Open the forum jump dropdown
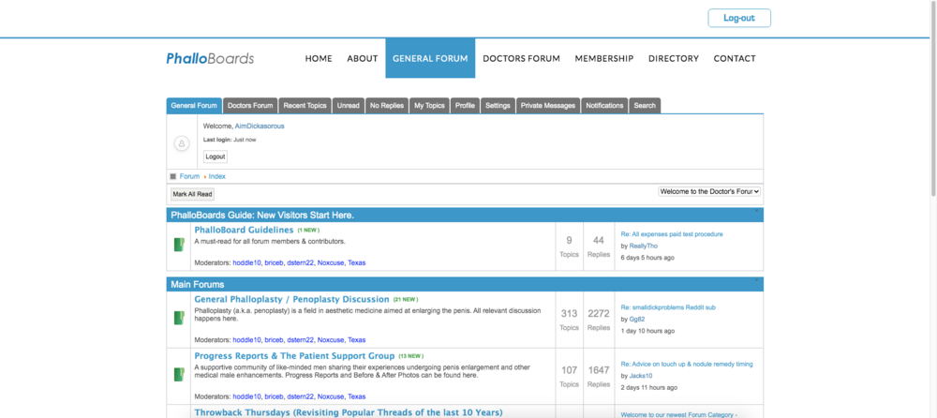The height and width of the screenshot is (418, 937). click(x=709, y=191)
